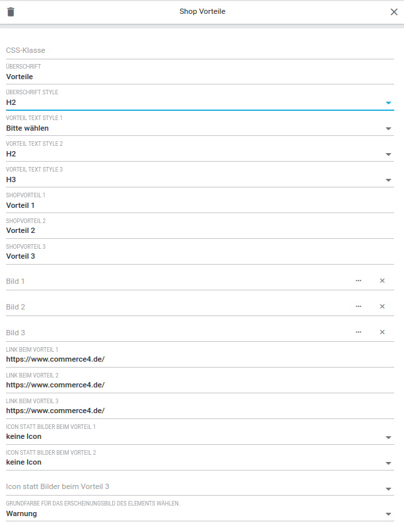Viewport: 404px width, 524px height.
Task: Open image picker for Bild 1
Action: click(x=358, y=280)
